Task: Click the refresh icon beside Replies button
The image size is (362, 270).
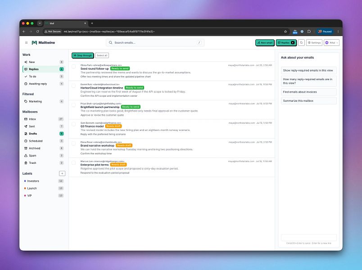Action: pos(301,43)
